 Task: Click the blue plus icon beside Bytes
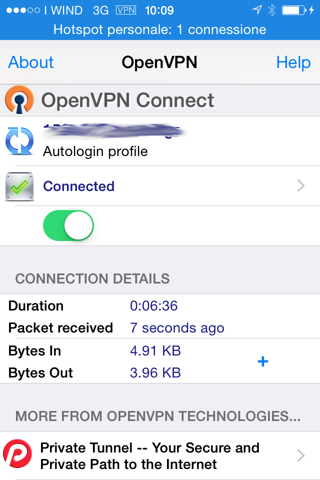[262, 361]
